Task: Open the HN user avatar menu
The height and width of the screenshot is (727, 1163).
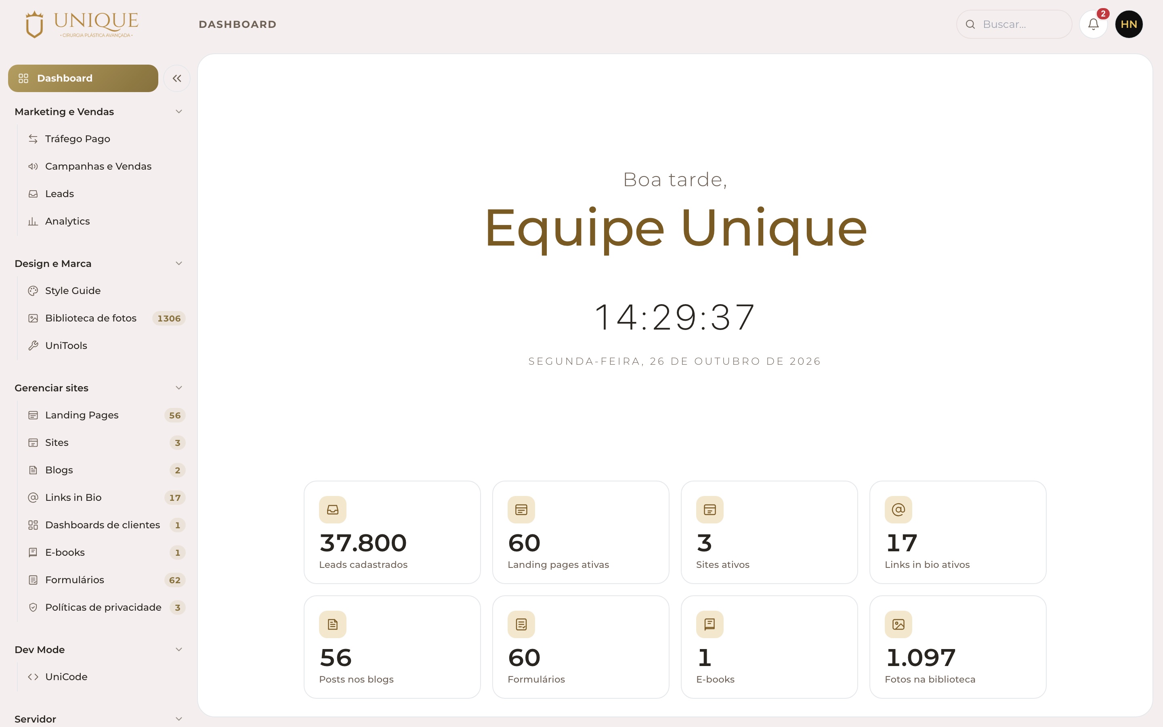Action: (x=1129, y=24)
